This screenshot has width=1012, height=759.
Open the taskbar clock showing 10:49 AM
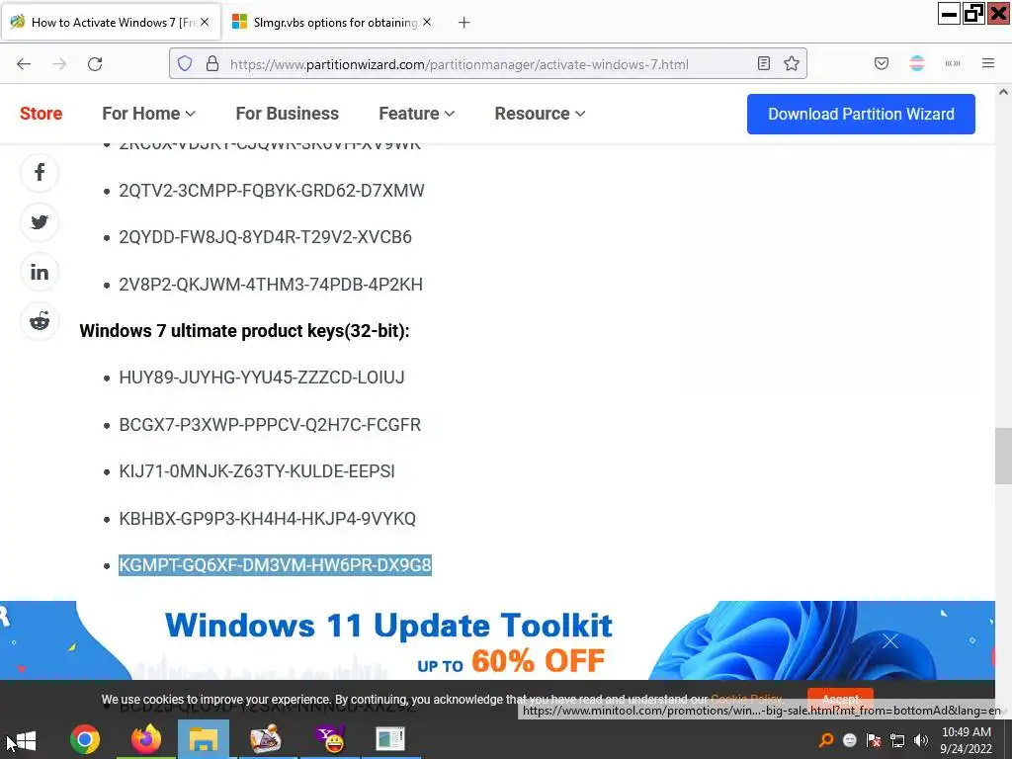click(967, 740)
